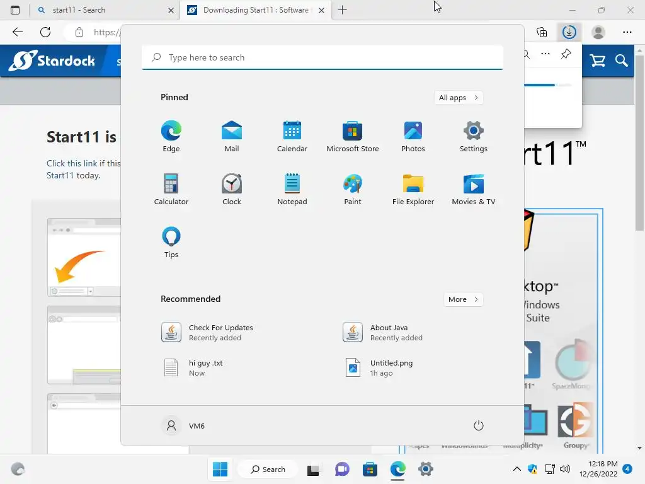The width and height of the screenshot is (645, 484).
Task: Open Edge from pinned apps
Action: (171, 136)
